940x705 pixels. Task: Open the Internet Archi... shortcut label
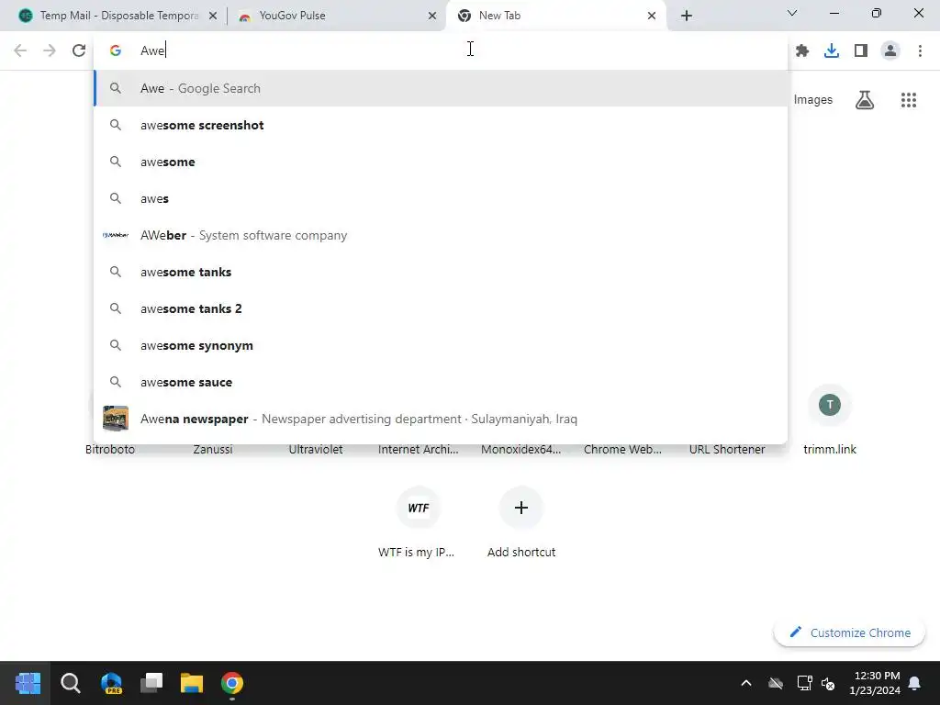pyautogui.click(x=419, y=449)
